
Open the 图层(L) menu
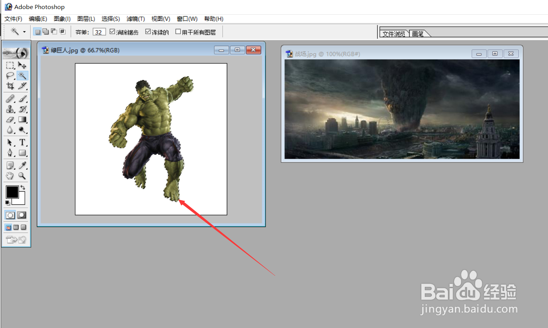tap(86, 19)
